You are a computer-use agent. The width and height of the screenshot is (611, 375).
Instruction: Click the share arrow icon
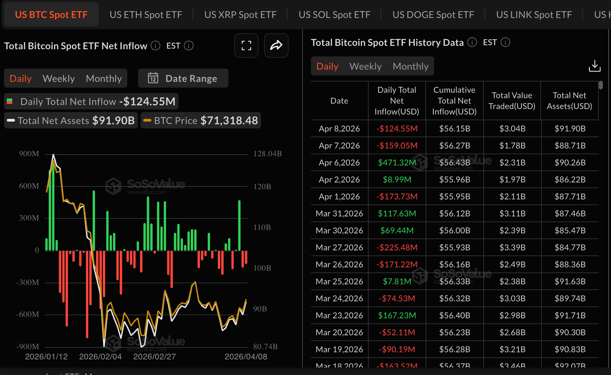pos(276,46)
